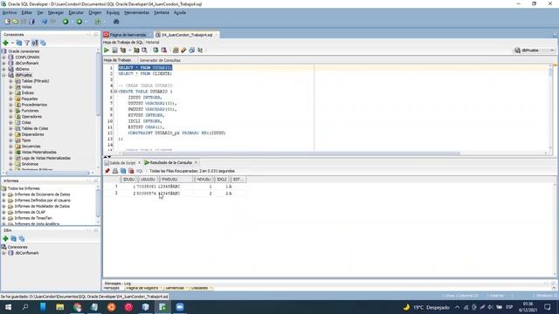Close the Resultado de la Consulta tab

click(196, 163)
